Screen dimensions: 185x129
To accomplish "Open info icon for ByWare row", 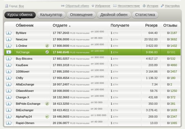I will click(9, 33).
